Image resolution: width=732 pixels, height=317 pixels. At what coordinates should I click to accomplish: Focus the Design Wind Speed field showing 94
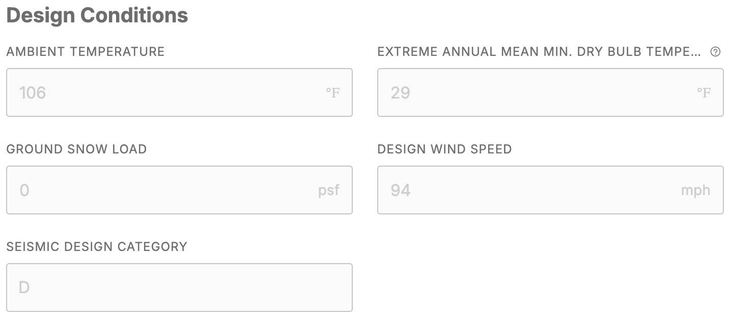[550, 190]
